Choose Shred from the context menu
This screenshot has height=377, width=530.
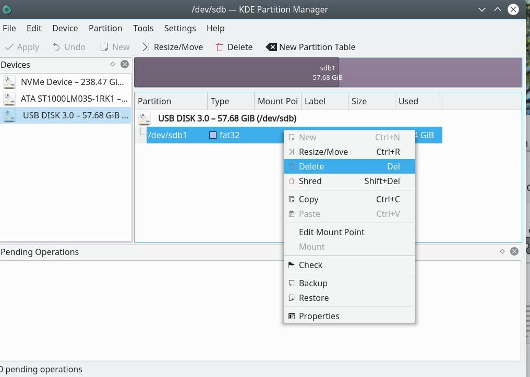[310, 181]
